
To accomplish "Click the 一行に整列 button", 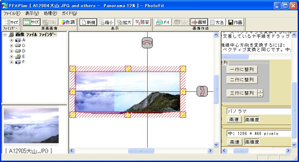I will pyautogui.click(x=242, y=70).
